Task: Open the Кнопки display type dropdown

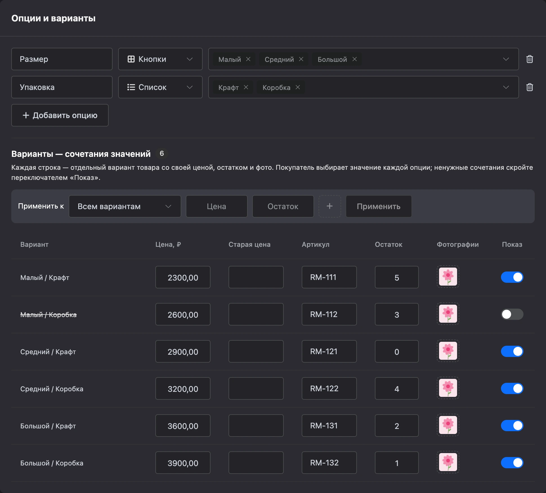Action: click(x=160, y=59)
